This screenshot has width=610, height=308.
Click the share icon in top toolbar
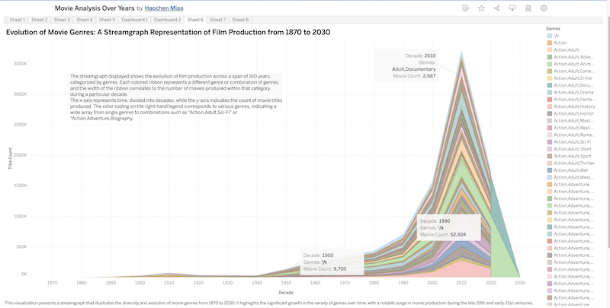tap(497, 8)
